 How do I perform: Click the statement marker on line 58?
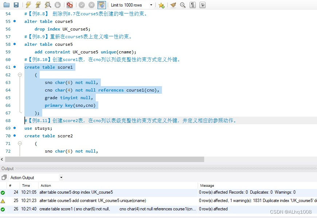pyautogui.click(x=15, y=44)
